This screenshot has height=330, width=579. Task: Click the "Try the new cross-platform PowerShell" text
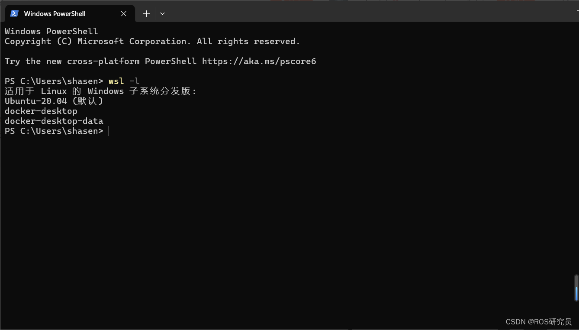[x=100, y=61]
